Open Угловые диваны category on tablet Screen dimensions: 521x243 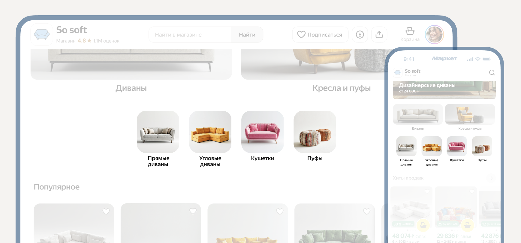[210, 139]
